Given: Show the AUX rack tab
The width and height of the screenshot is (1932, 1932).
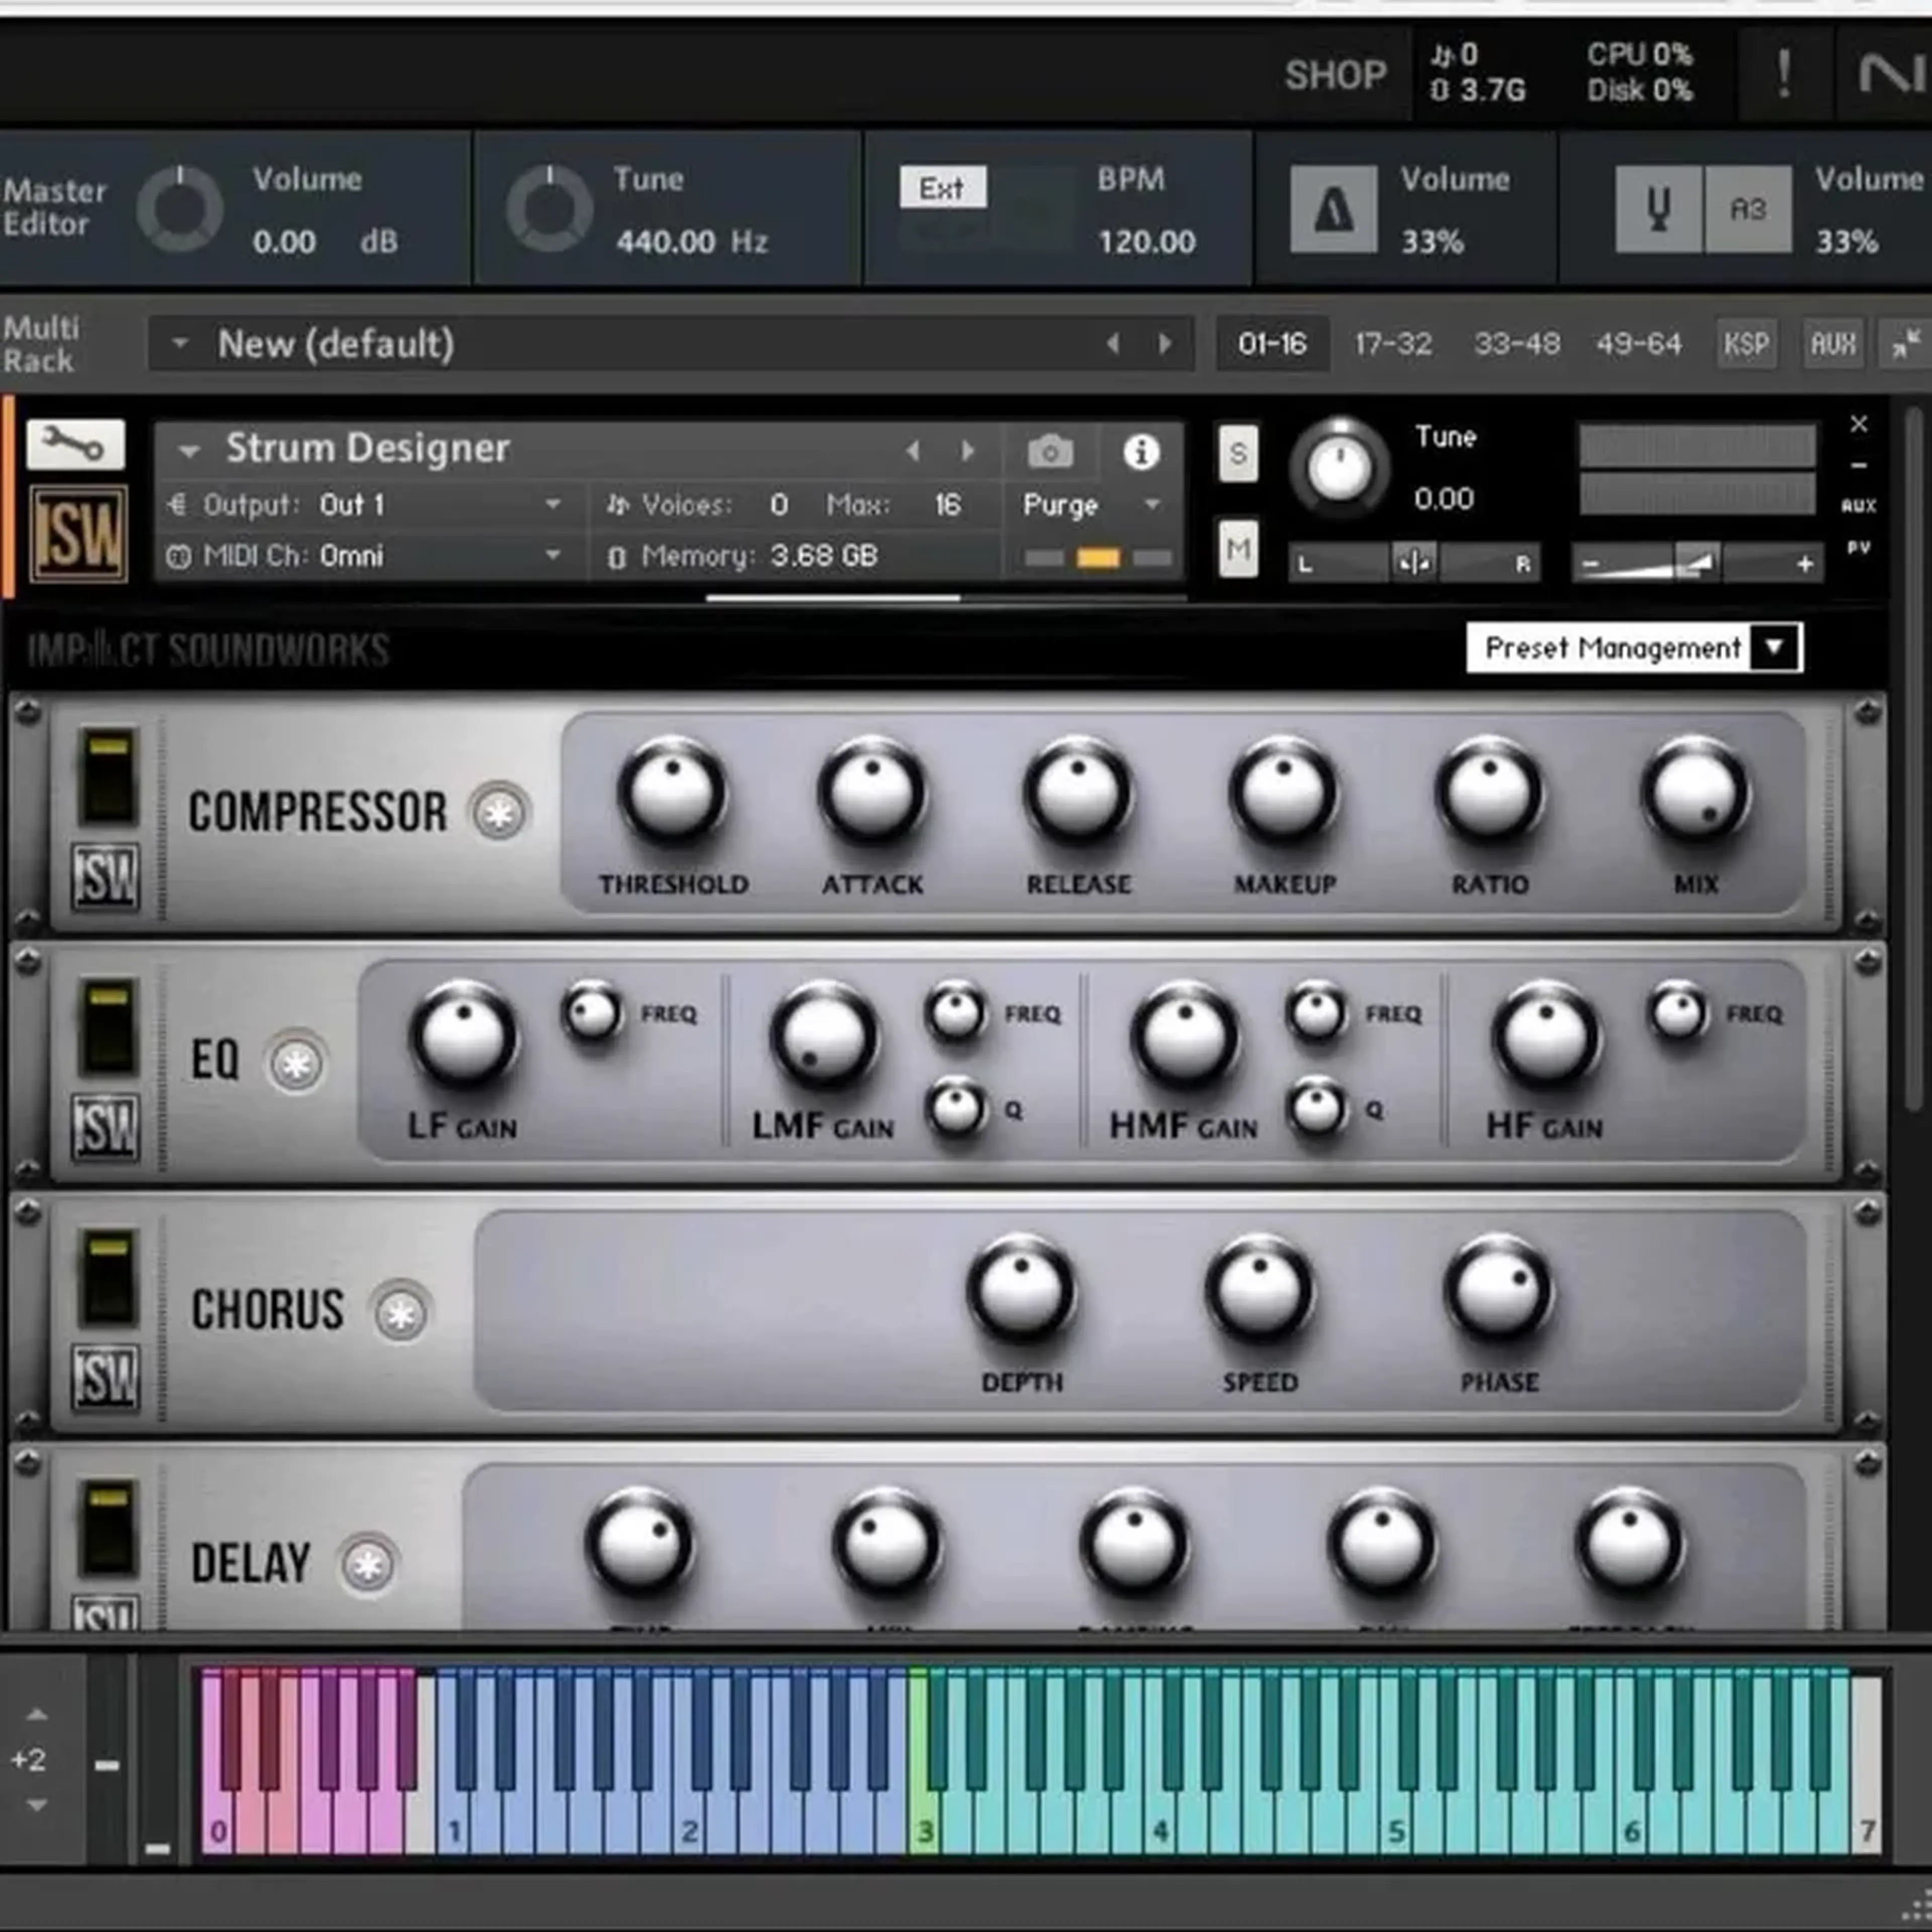Looking at the screenshot, I should (x=1833, y=344).
